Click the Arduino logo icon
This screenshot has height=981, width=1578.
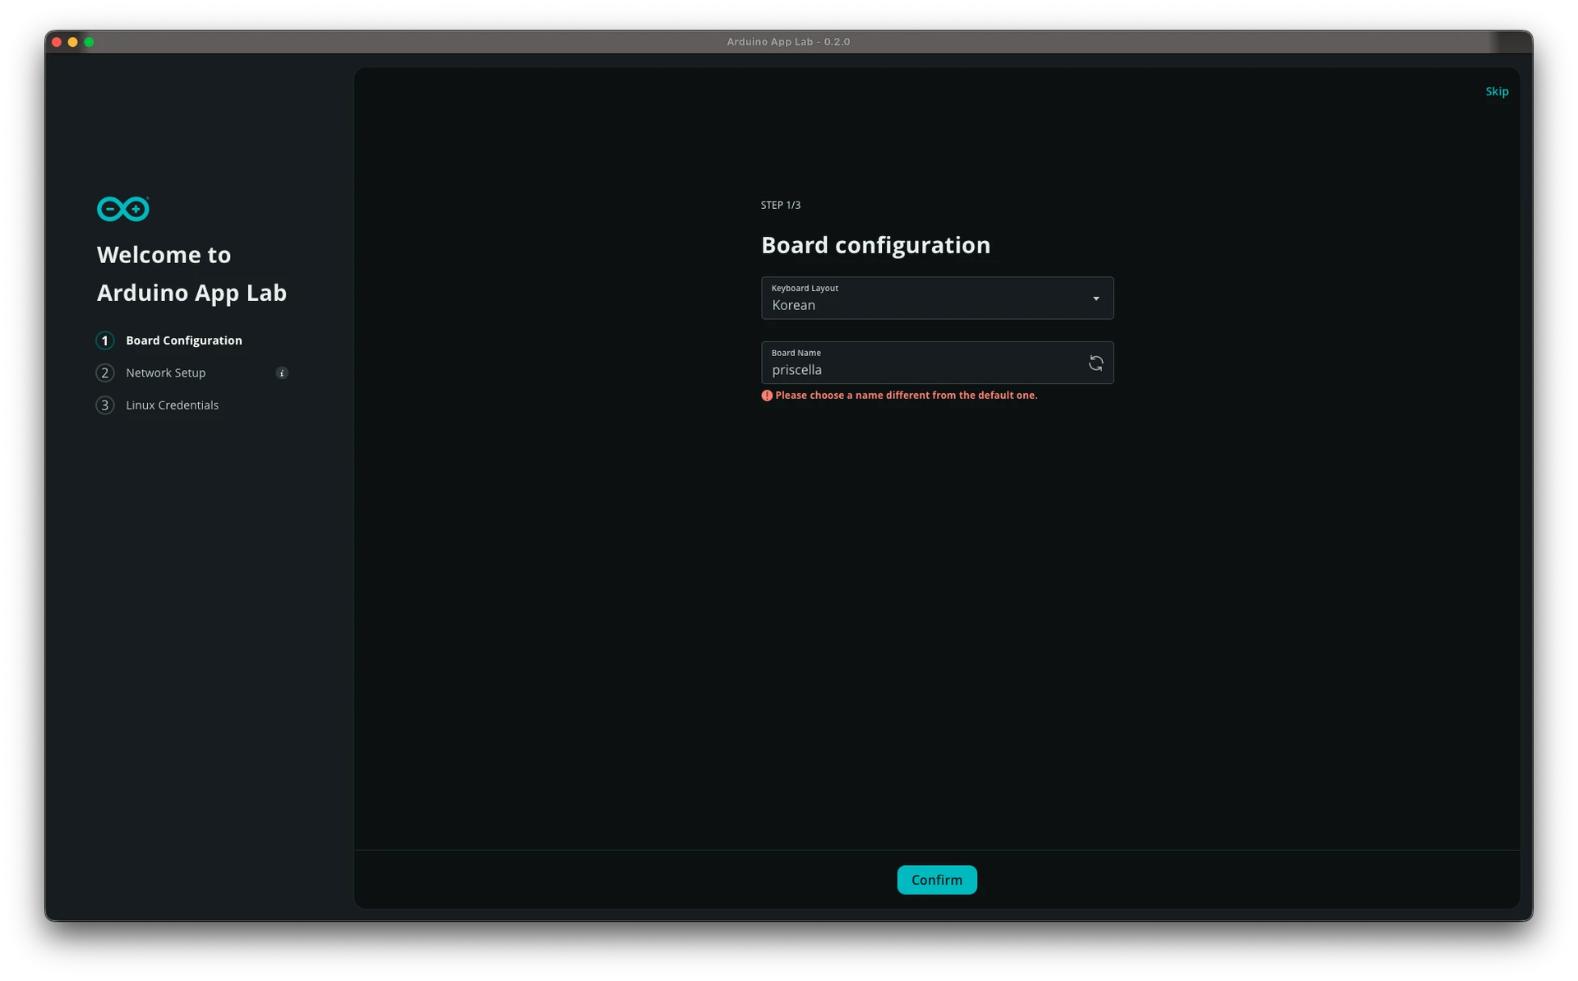pyautogui.click(x=122, y=209)
